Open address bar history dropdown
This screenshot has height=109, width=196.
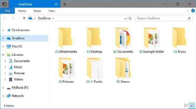tap(125, 18)
